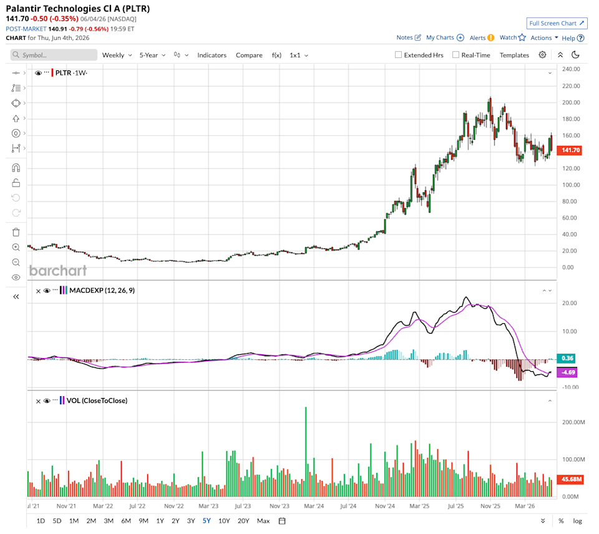Open the Full Screen Chart
599x534 pixels.
pos(557,23)
